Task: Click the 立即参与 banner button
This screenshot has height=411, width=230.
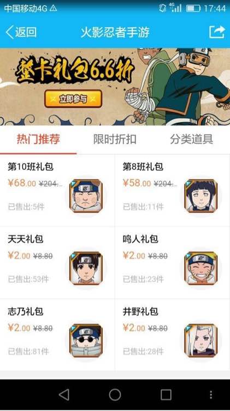Action: click(x=73, y=99)
